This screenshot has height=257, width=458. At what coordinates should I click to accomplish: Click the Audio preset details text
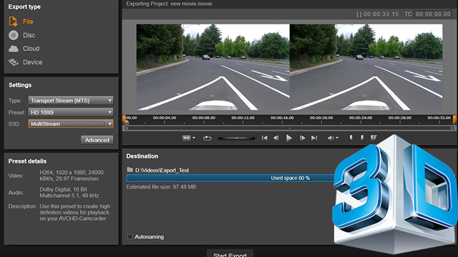coord(69,192)
